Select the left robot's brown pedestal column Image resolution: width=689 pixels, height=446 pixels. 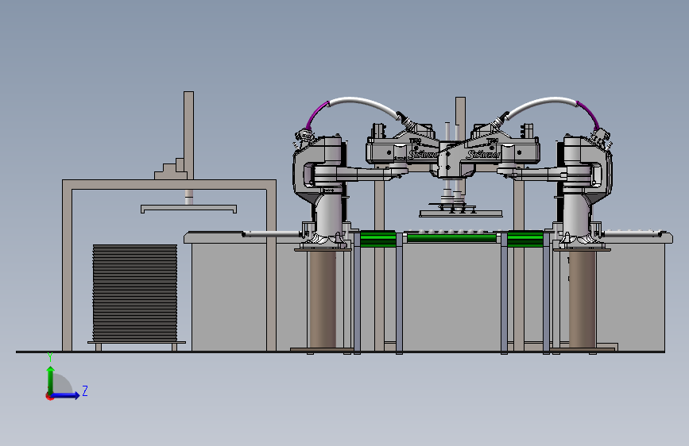[323, 299]
